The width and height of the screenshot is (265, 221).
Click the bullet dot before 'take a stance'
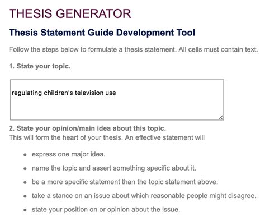[25, 196]
